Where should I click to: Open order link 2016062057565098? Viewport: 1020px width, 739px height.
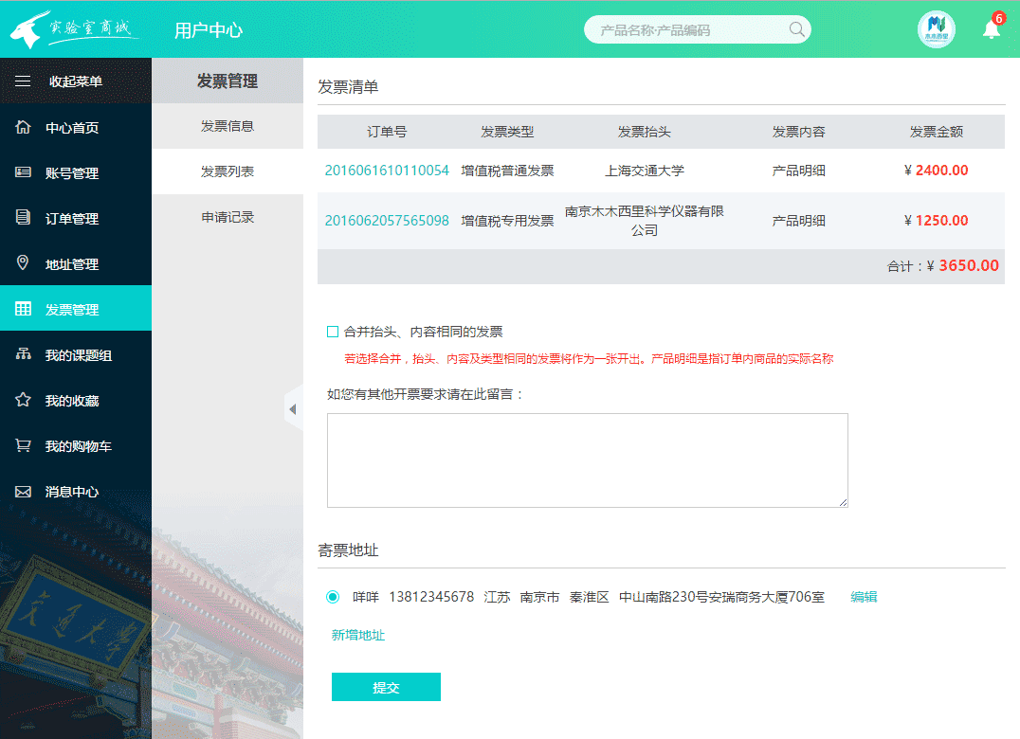[x=387, y=221]
